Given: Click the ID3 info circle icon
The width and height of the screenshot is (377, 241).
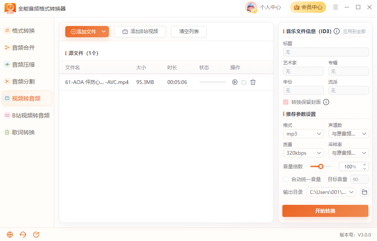Looking at the screenshot, I should 337,31.
